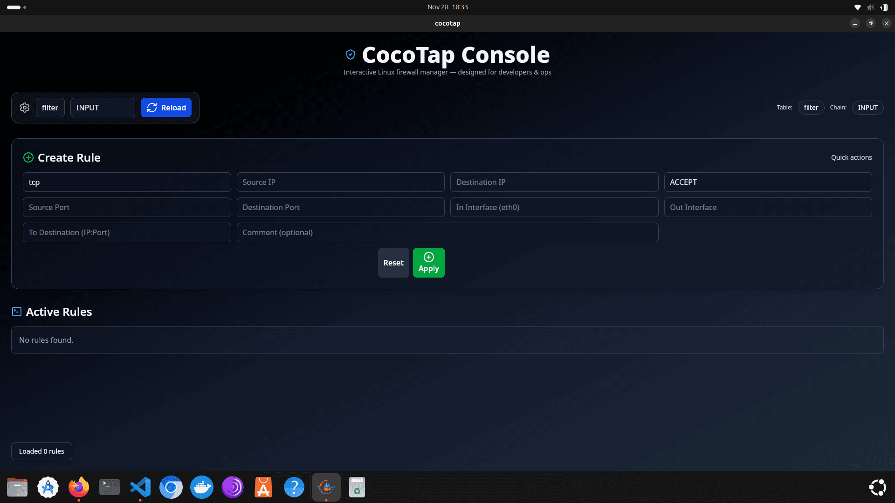This screenshot has height=503, width=895.
Task: Launch Tor Browser from the dock
Action: pos(233,487)
